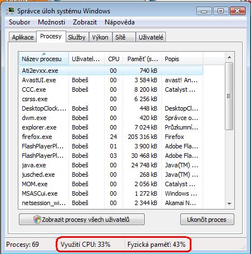Screen dimensions: 251x254
Task: Click the scrollbar up arrow in process list
Action: (x=229, y=57)
